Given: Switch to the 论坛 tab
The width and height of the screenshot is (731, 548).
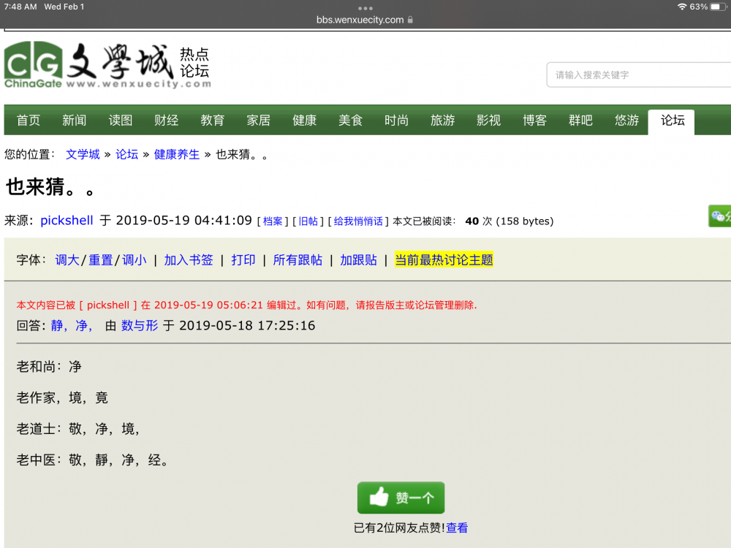Looking at the screenshot, I should tap(673, 121).
